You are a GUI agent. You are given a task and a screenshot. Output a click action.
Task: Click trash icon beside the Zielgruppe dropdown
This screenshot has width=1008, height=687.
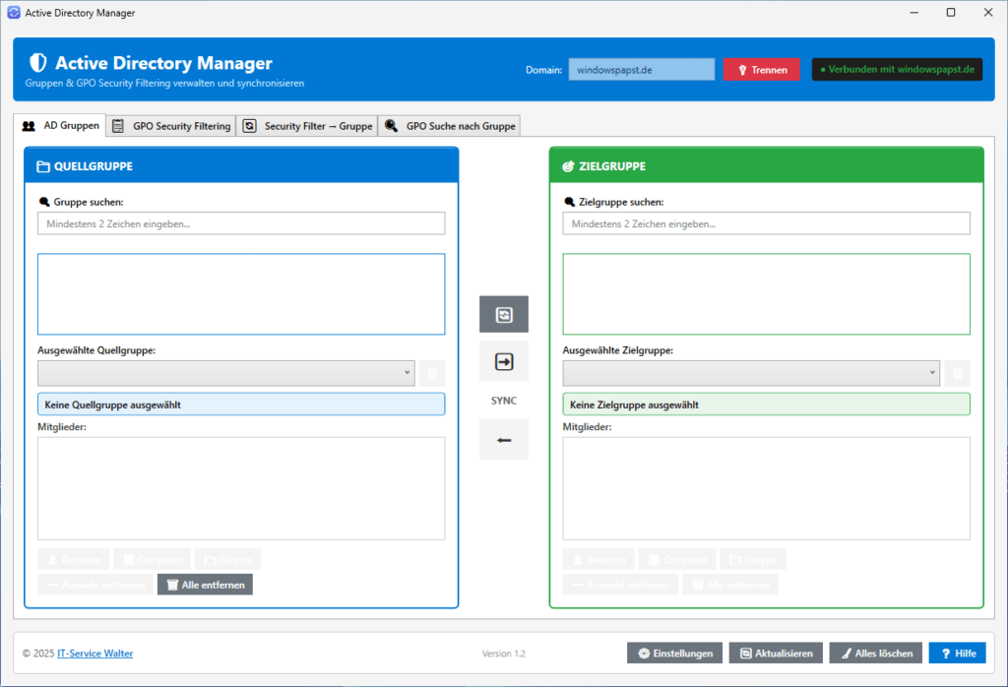click(x=958, y=373)
